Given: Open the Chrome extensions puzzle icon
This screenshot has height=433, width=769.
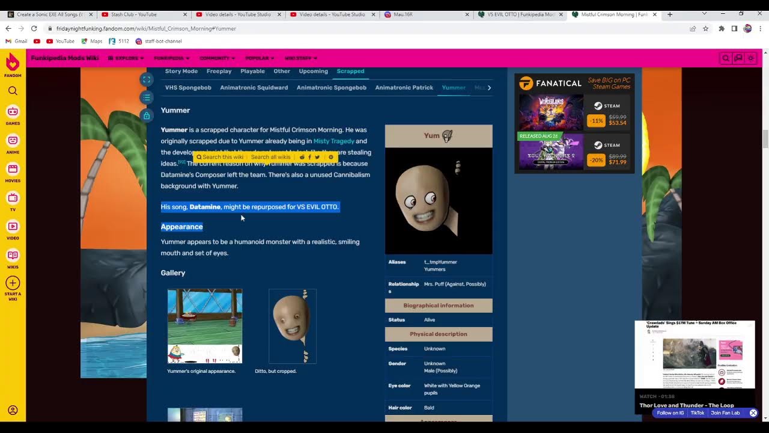Looking at the screenshot, I should (x=722, y=28).
